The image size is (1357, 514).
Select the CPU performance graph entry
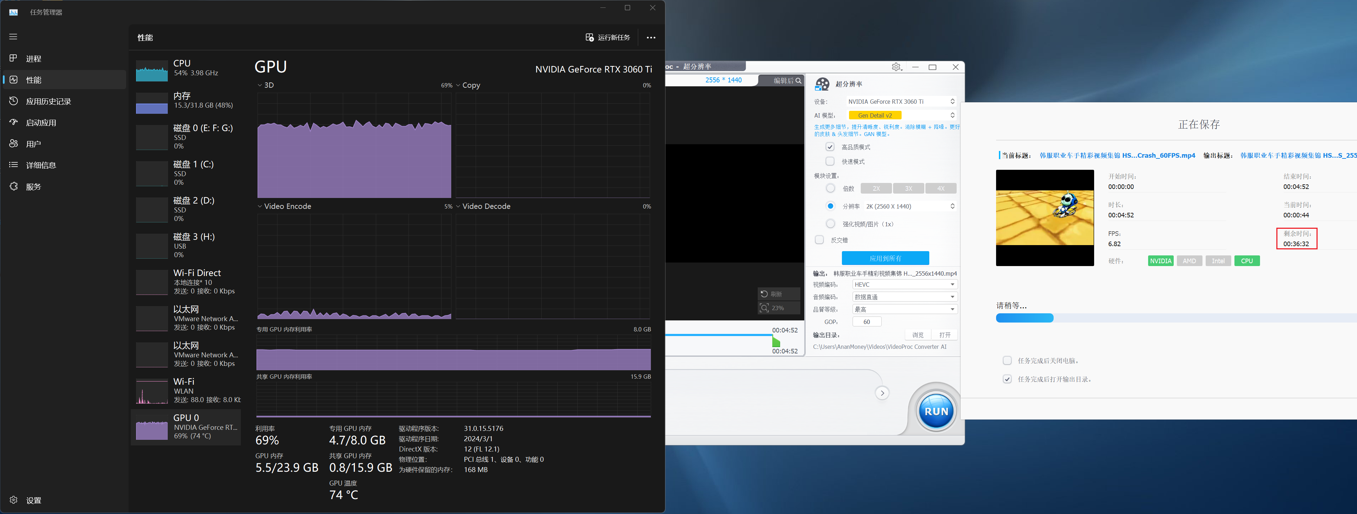pos(186,70)
